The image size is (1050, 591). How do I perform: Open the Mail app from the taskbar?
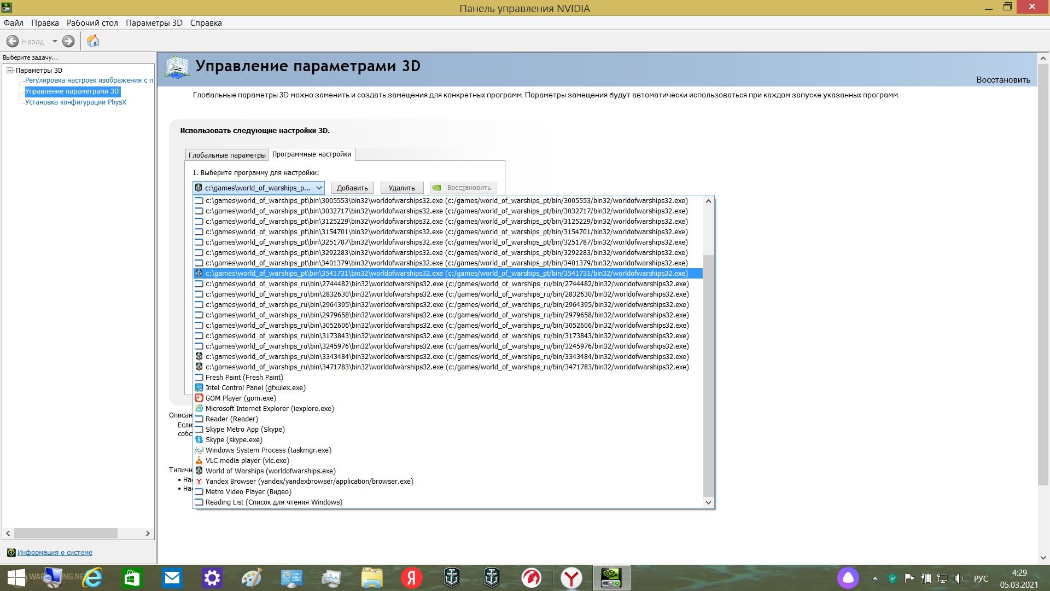click(172, 578)
